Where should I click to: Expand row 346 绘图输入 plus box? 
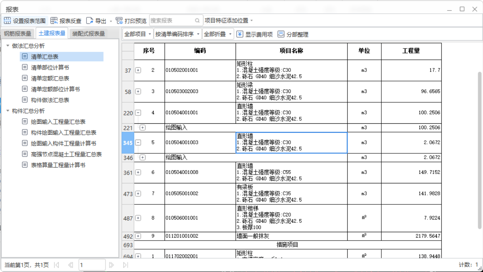click(143, 157)
